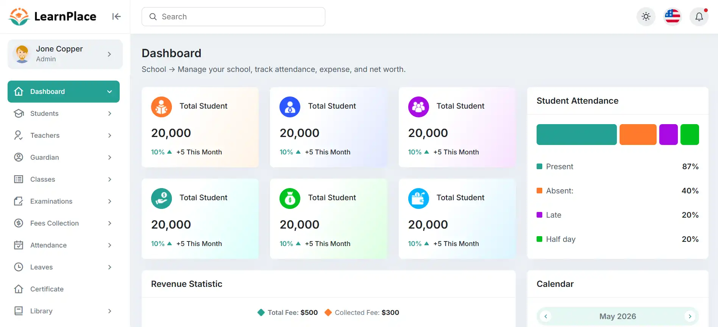Viewport: 718px width, 327px height.
Task: Click the Examinations edit icon
Action: (x=19, y=201)
